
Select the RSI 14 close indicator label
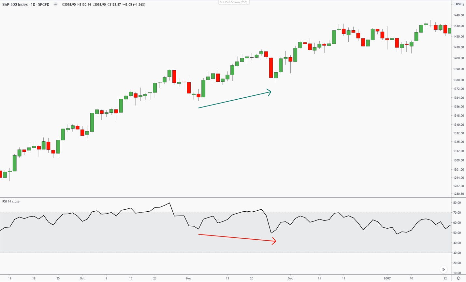pyautogui.click(x=11, y=201)
